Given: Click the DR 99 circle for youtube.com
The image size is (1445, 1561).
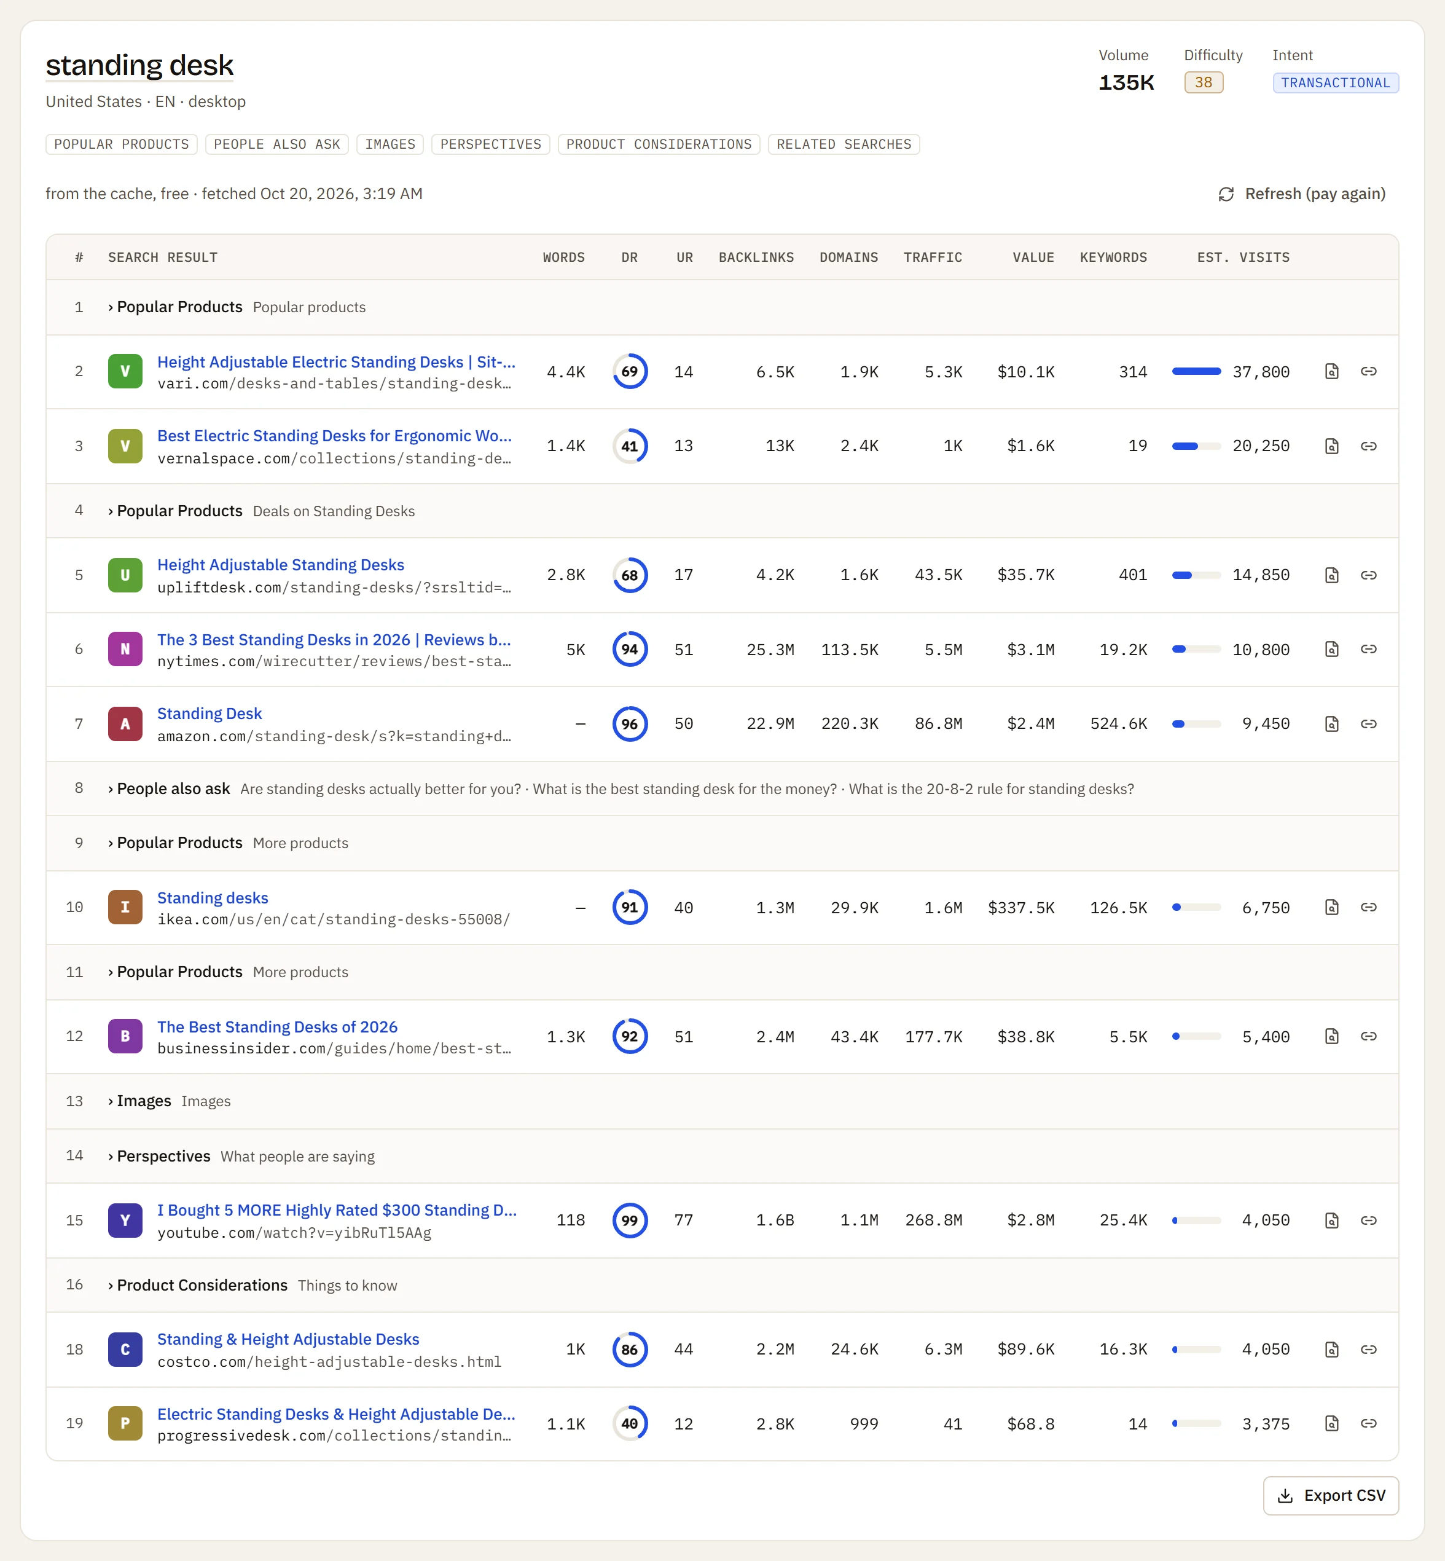Looking at the screenshot, I should (x=630, y=1220).
